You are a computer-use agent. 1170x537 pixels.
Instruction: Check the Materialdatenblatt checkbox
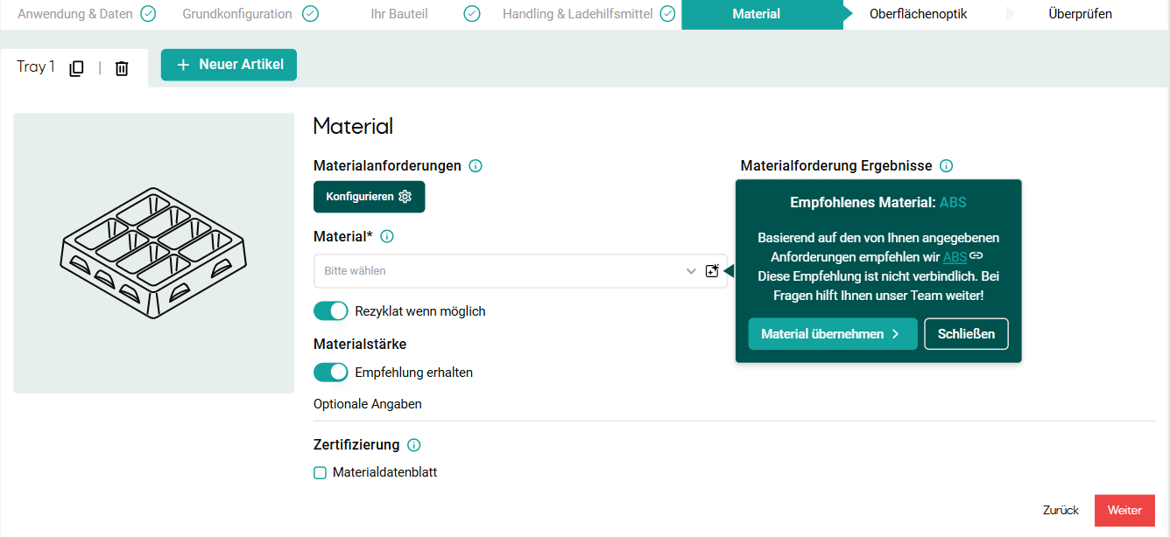320,472
